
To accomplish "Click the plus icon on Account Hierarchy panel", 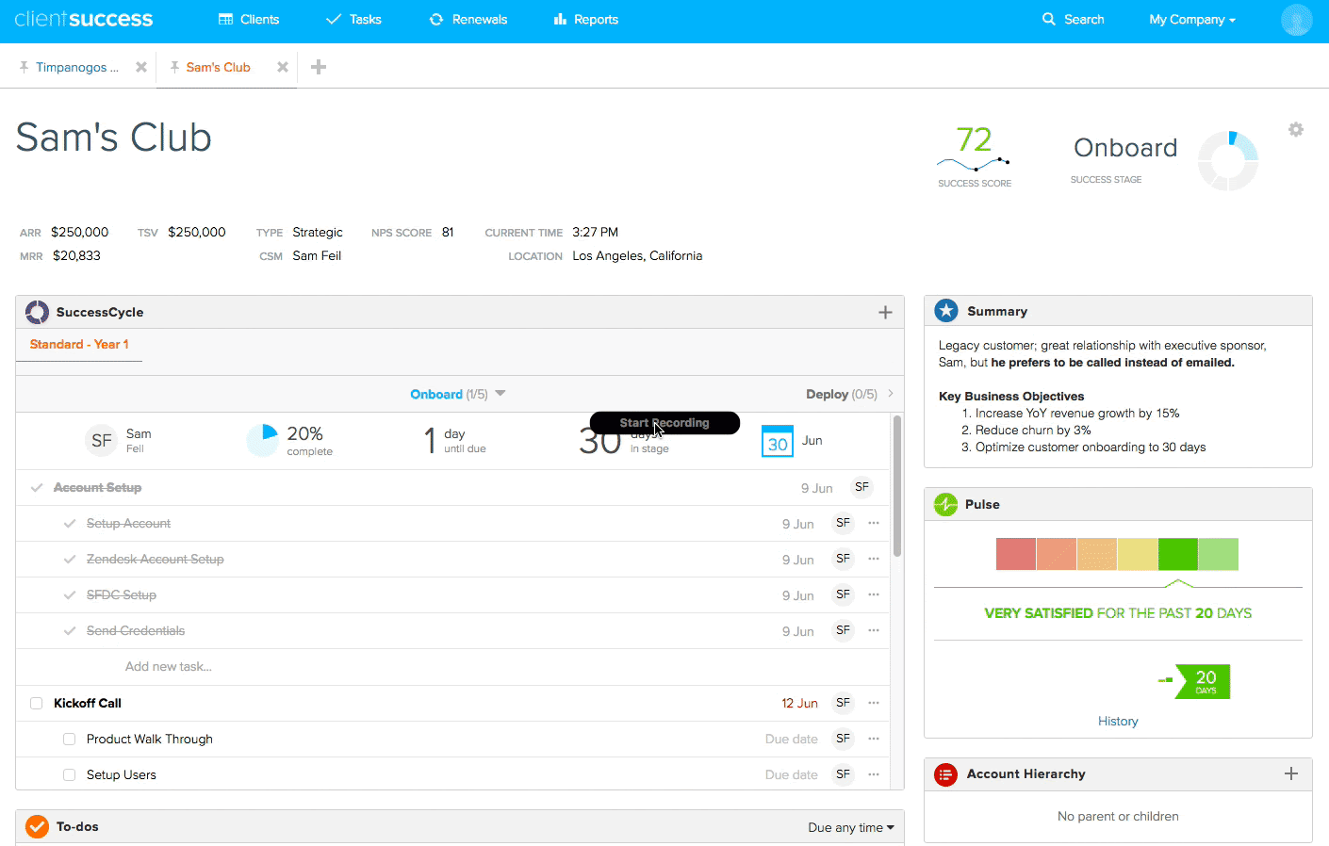I will pyautogui.click(x=1291, y=773).
